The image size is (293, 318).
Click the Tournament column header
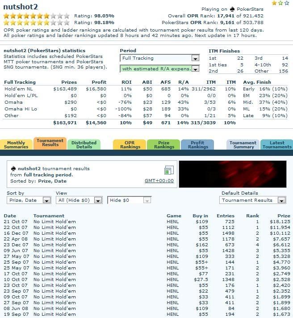[x=49, y=216]
